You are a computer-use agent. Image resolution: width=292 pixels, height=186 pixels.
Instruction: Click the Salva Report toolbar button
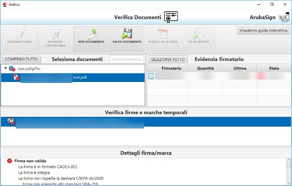[199, 39]
